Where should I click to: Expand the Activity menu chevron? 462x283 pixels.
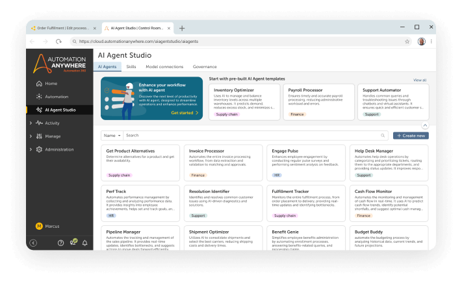[31, 123]
